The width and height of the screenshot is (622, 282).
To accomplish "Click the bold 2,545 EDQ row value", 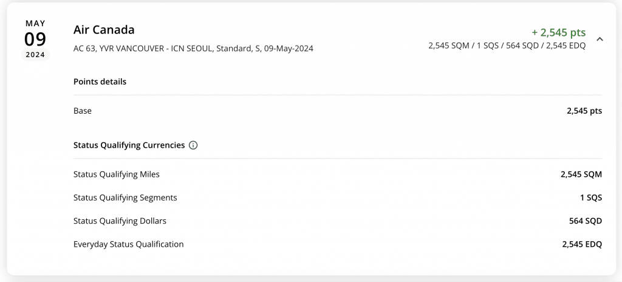I will [581, 244].
